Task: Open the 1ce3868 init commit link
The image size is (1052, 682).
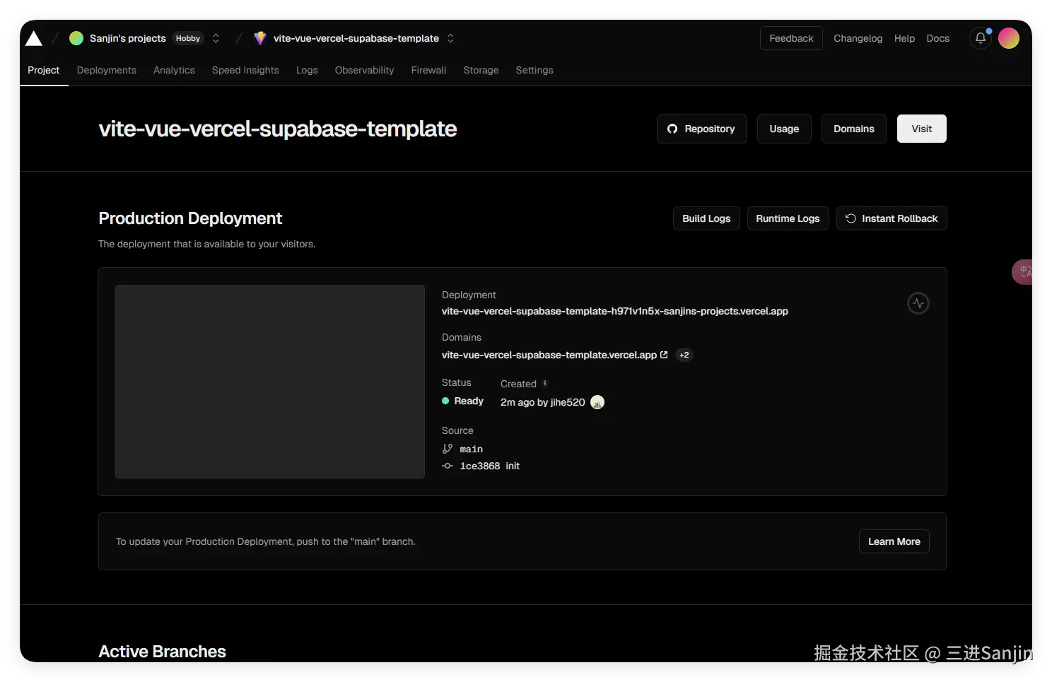Action: [490, 466]
